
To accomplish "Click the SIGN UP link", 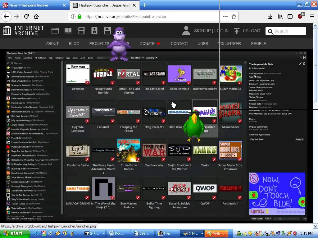I will (x=202, y=31).
